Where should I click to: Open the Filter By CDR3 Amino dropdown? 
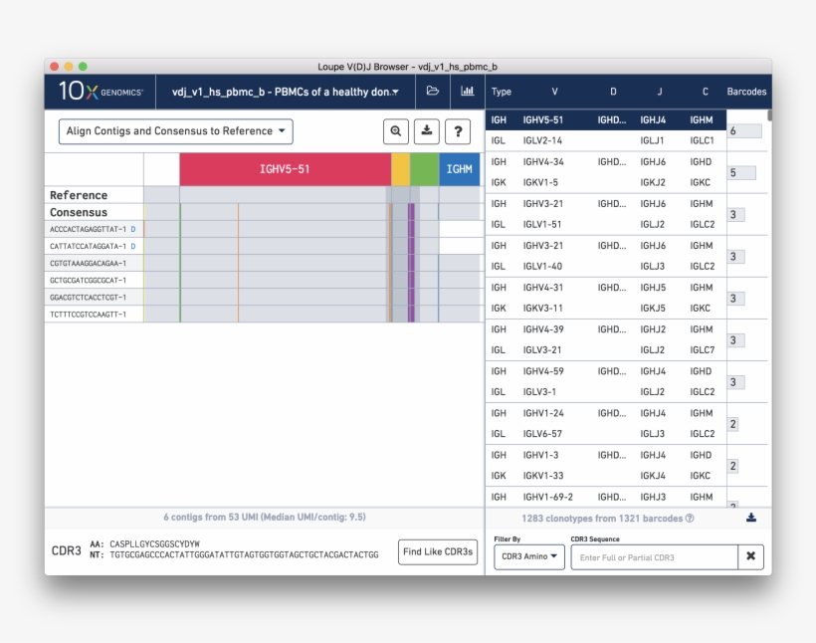[x=528, y=557]
